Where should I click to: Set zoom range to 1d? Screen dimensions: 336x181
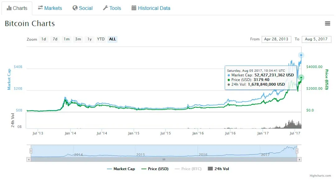(x=44, y=39)
